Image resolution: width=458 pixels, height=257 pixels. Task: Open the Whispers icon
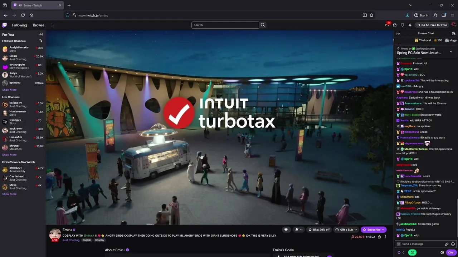coord(402,25)
